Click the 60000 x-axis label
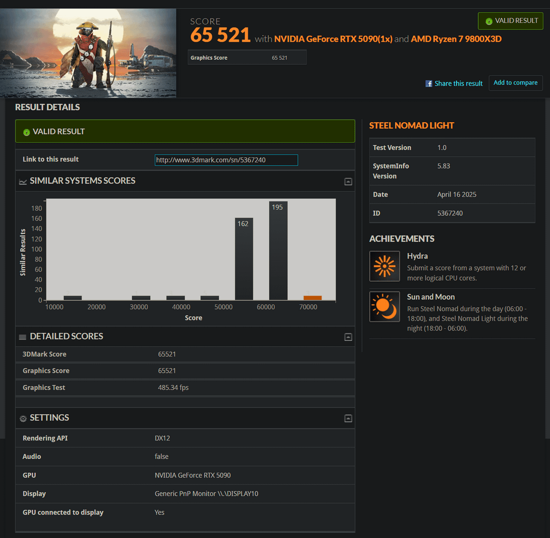Screen dimensions: 550x538 coord(265,307)
